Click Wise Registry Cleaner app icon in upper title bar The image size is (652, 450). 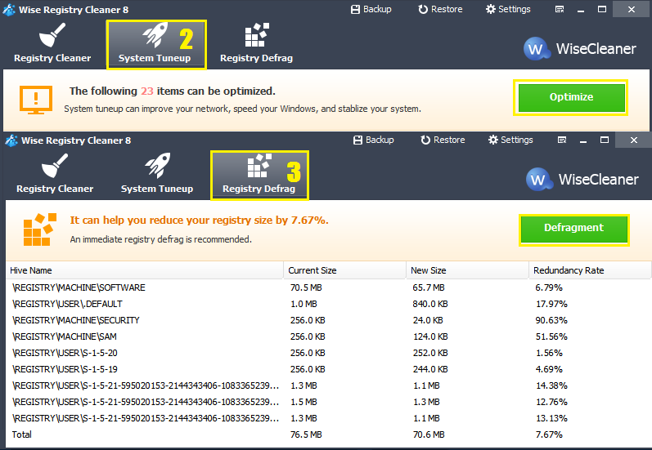(x=8, y=10)
